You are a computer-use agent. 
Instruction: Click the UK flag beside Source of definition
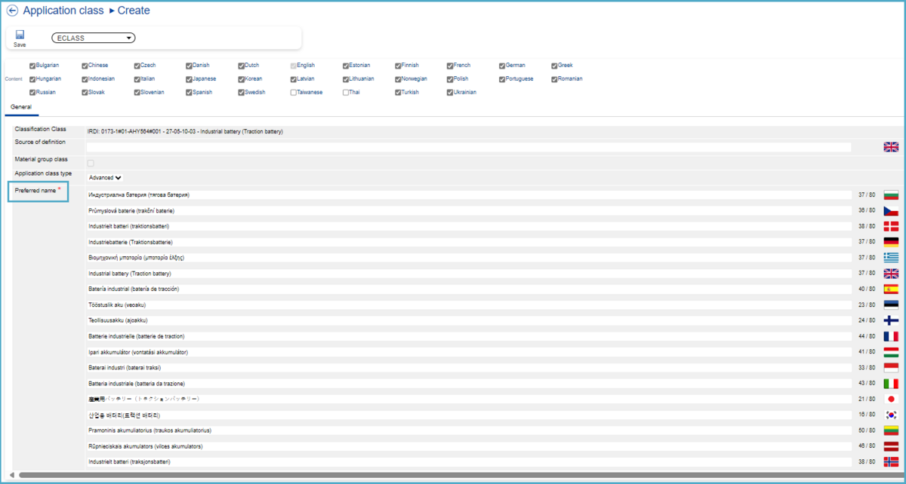point(891,147)
